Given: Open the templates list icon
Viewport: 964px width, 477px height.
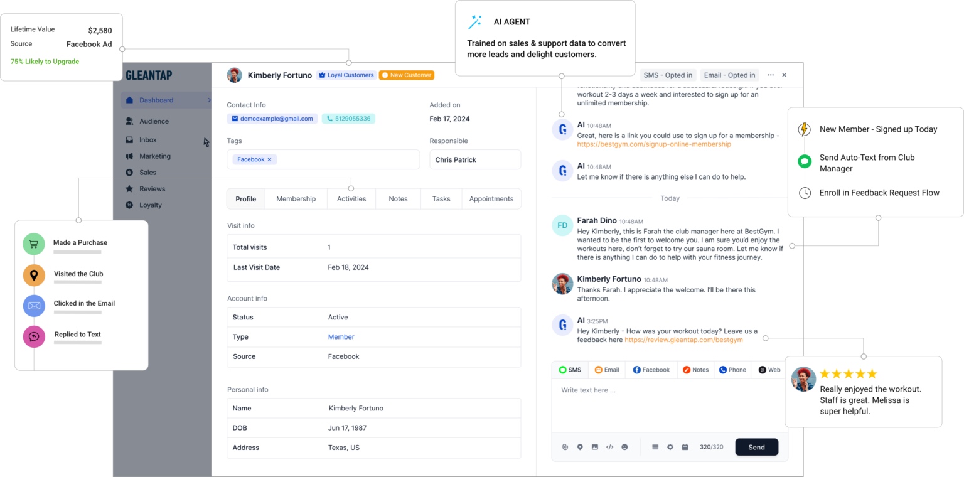Looking at the screenshot, I should pyautogui.click(x=655, y=447).
